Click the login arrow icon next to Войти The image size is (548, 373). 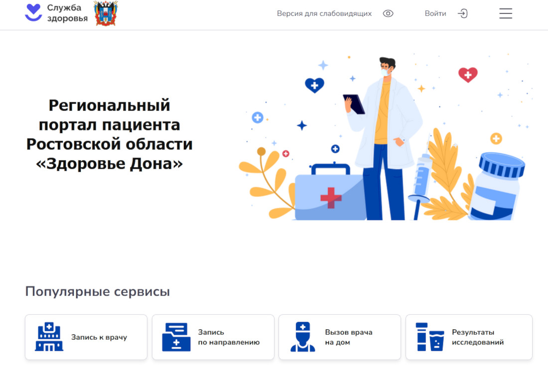463,14
